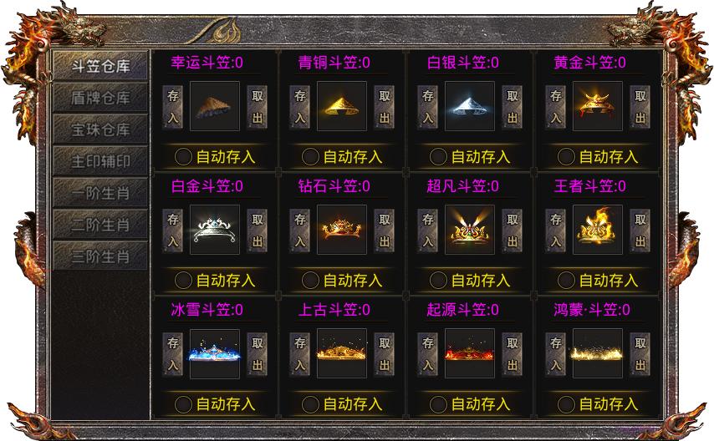Click 取出 button for 白银斗笠
Image resolution: width=714 pixels, height=441 pixels.
click(513, 107)
